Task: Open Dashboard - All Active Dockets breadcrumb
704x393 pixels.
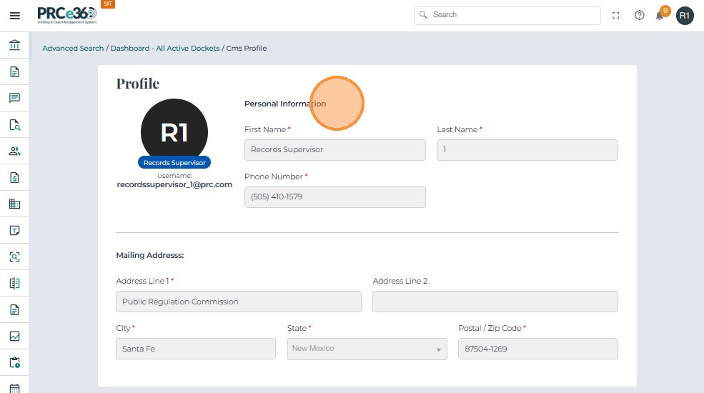Action: click(x=165, y=49)
